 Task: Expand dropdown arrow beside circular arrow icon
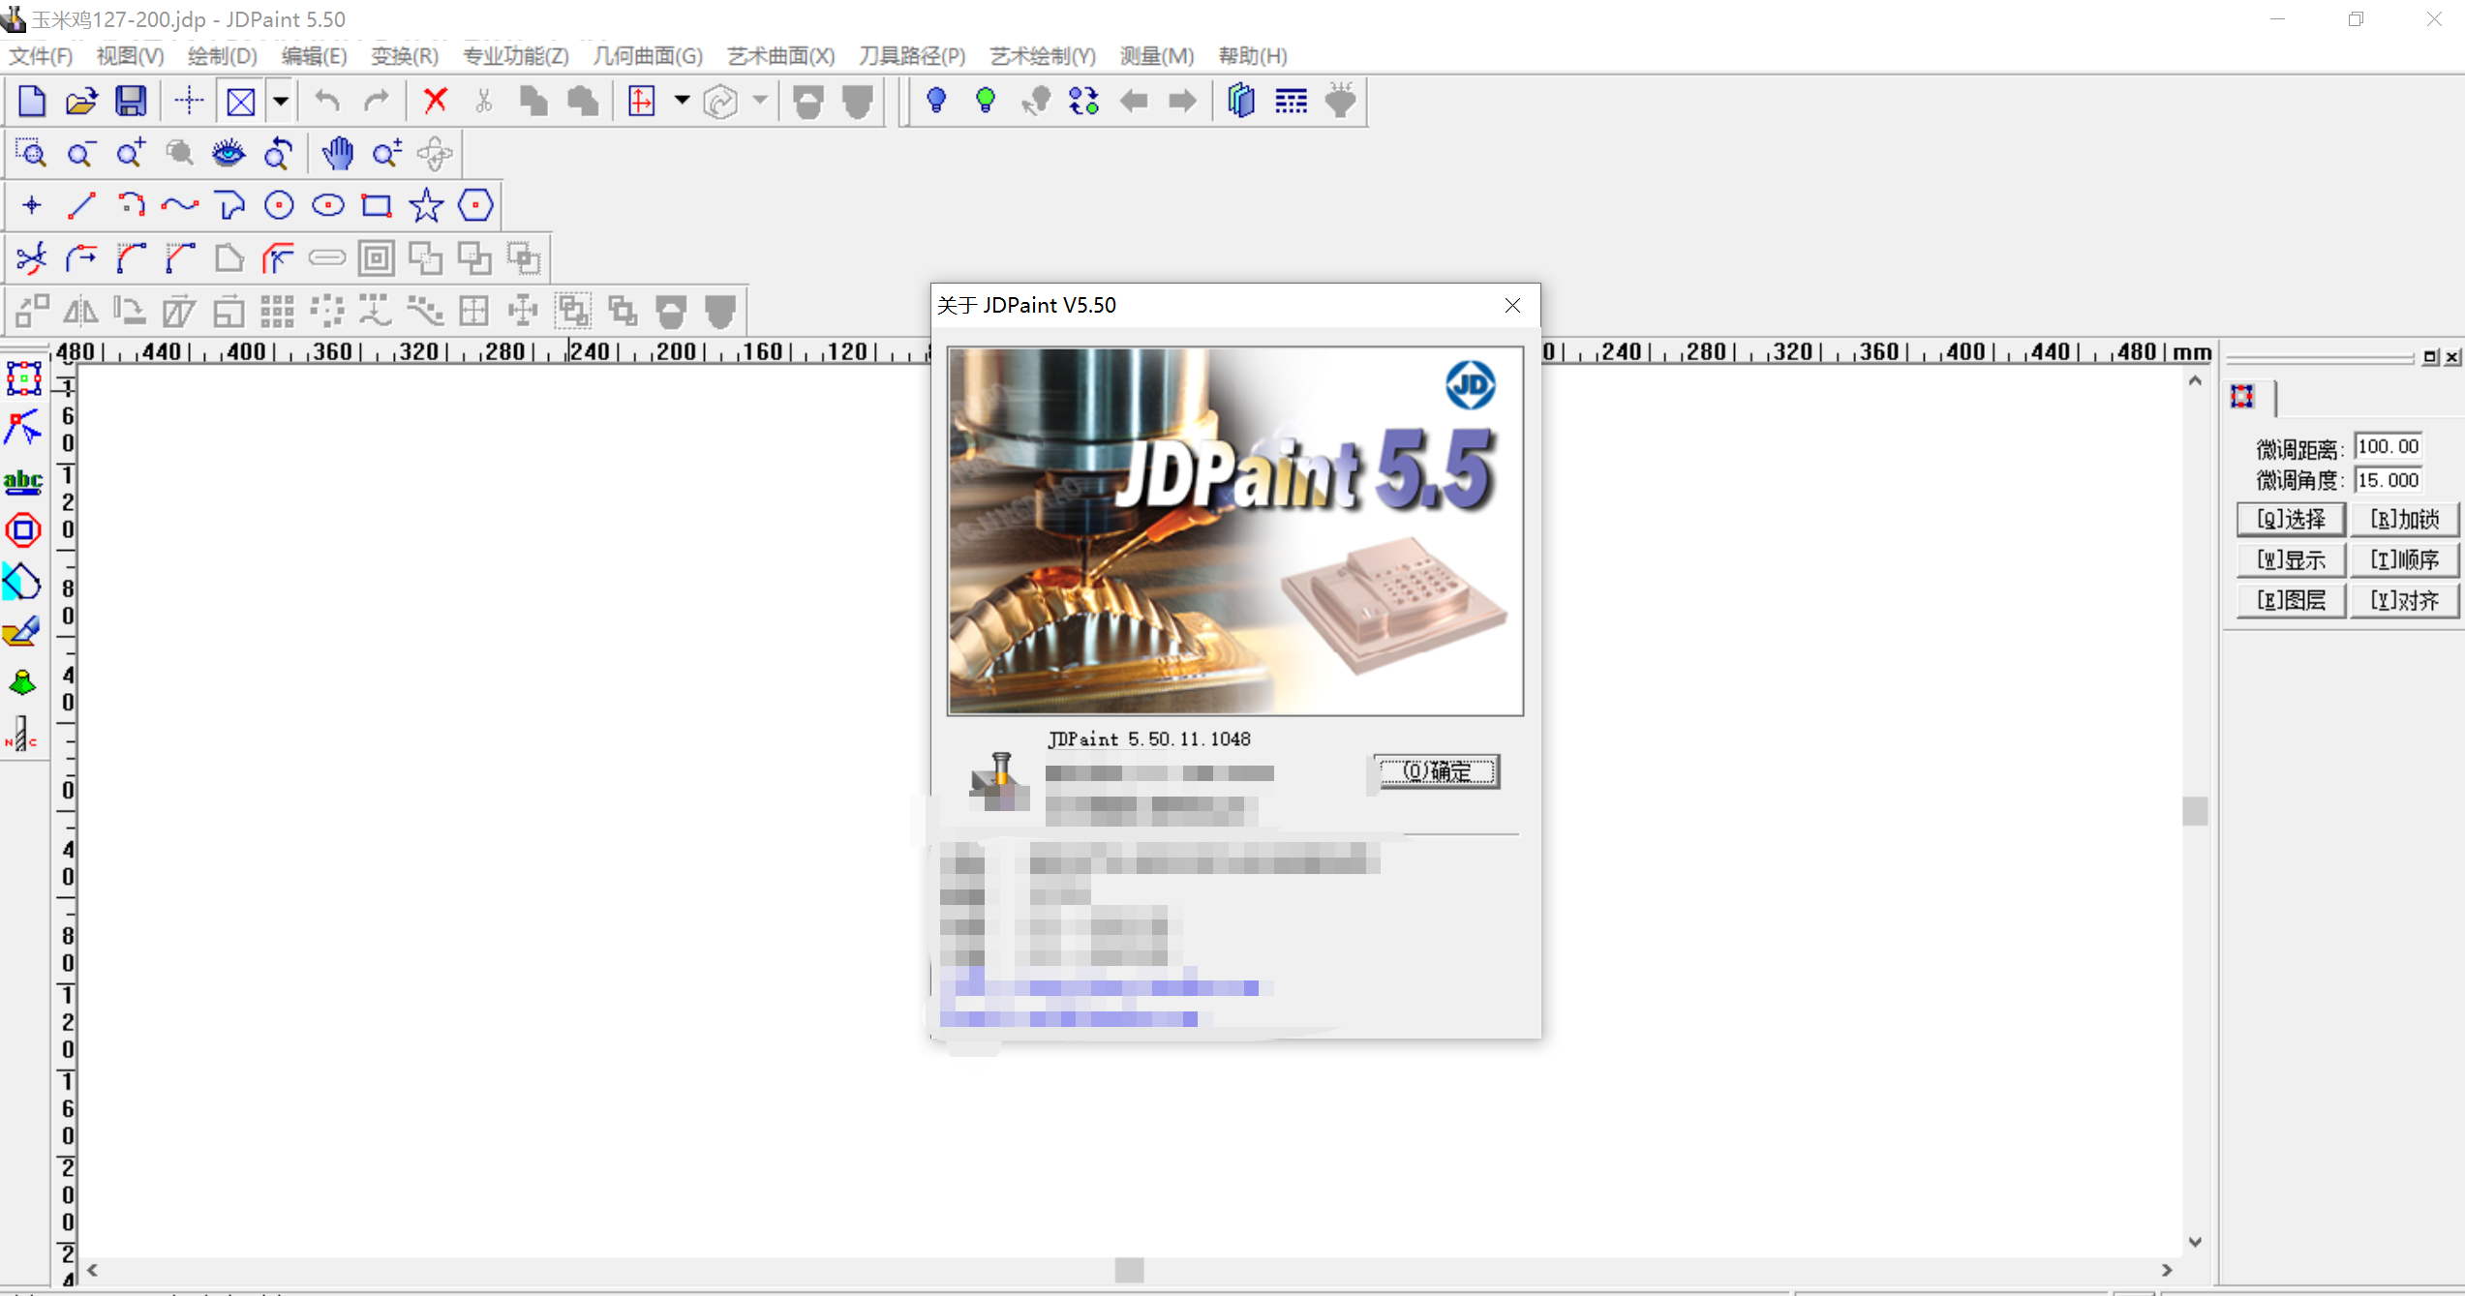pyautogui.click(x=760, y=101)
